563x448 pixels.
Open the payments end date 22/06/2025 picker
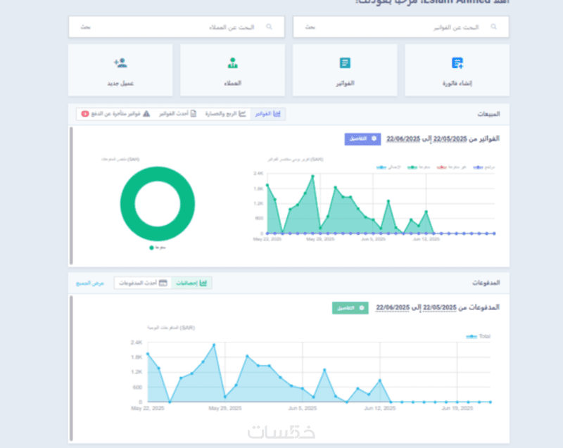coord(393,307)
